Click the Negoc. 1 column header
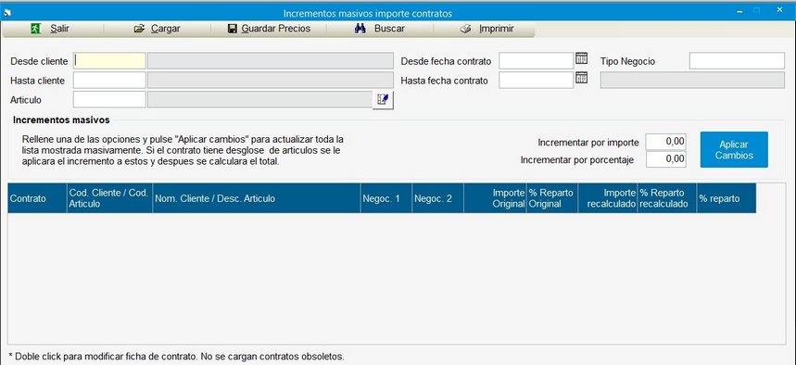796x365 pixels. (385, 198)
